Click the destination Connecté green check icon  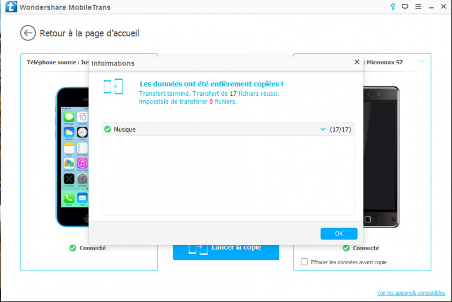click(346, 248)
